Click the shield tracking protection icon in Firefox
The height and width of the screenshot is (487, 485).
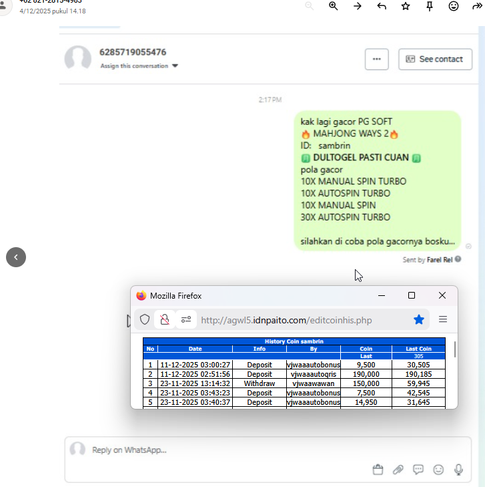[x=145, y=319]
